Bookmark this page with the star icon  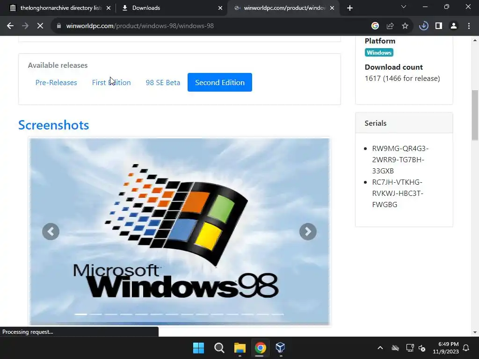pyautogui.click(x=405, y=26)
